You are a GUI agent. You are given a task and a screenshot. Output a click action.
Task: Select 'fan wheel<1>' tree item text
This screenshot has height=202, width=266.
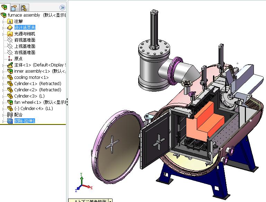28,102
